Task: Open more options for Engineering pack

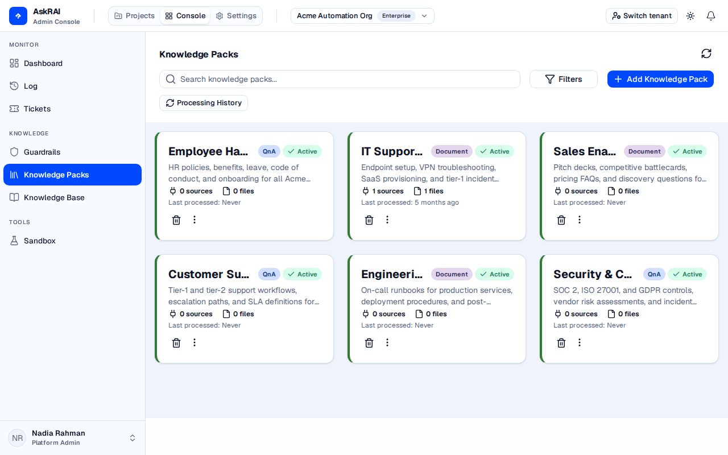Action: click(x=387, y=342)
